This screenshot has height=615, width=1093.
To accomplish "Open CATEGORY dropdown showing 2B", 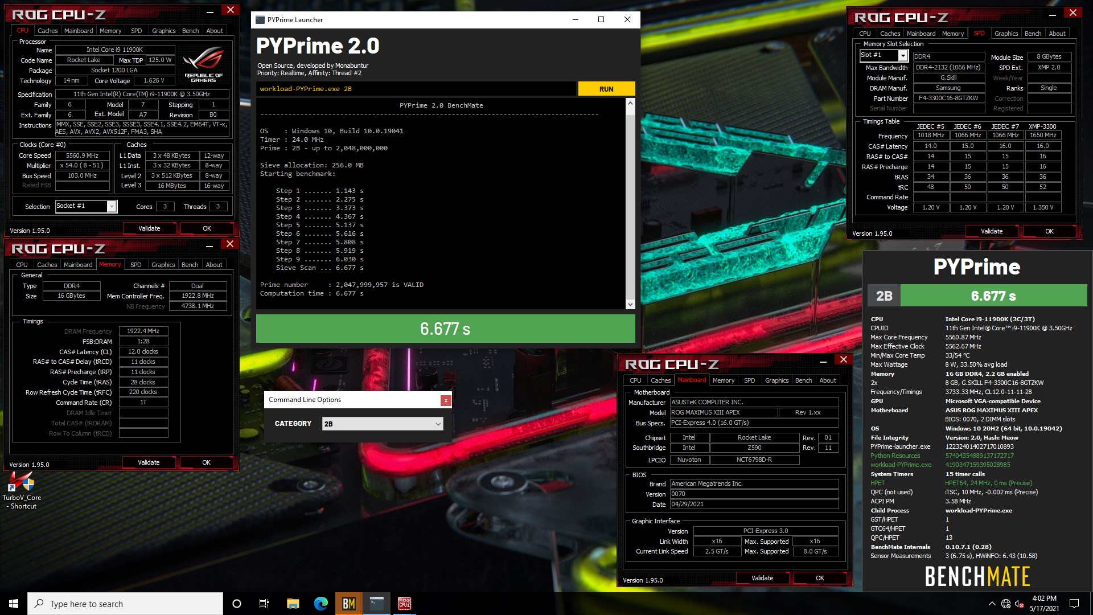I will pos(383,424).
